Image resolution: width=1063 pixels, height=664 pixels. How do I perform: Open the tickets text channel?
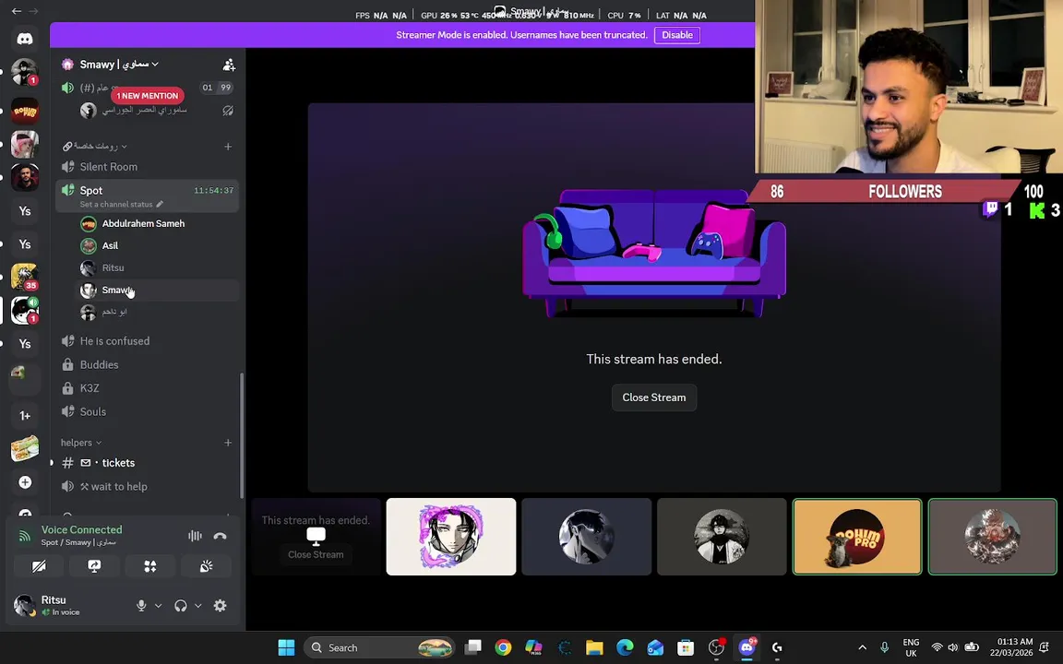pyautogui.click(x=147, y=463)
